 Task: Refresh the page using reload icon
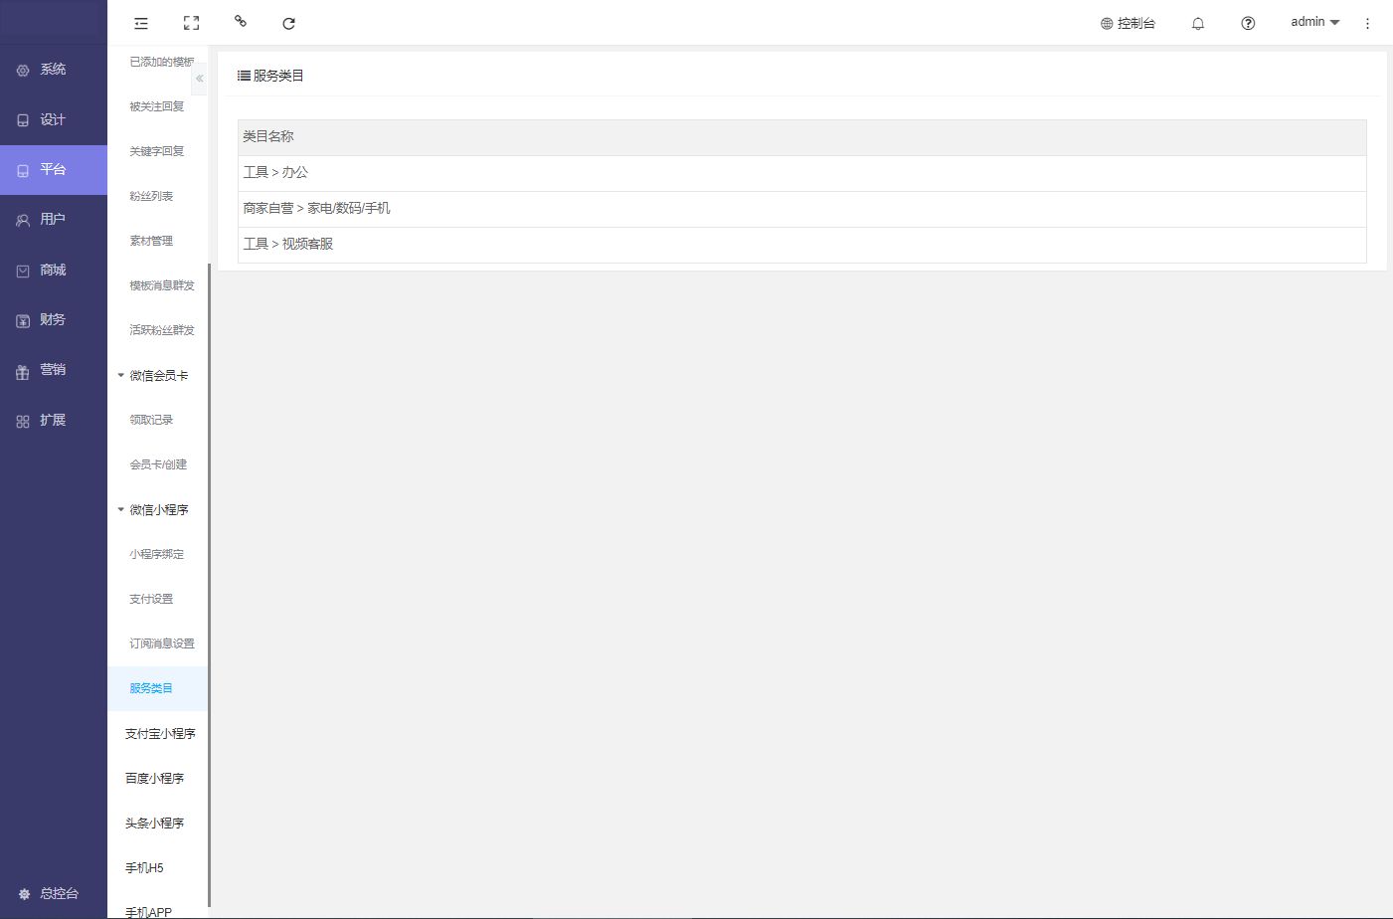coord(288,23)
